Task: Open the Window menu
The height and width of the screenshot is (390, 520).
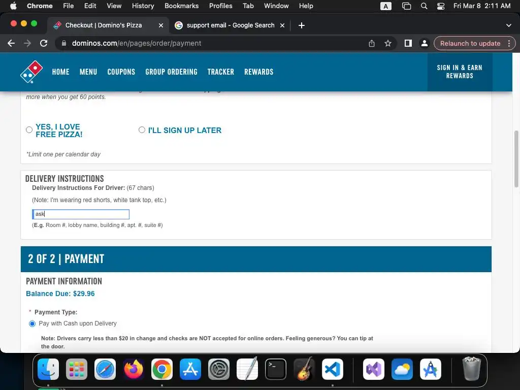Action: click(276, 6)
